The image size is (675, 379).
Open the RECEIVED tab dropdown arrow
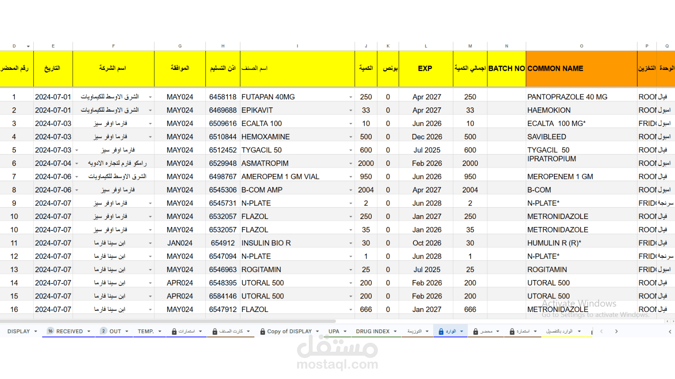pyautogui.click(x=89, y=331)
